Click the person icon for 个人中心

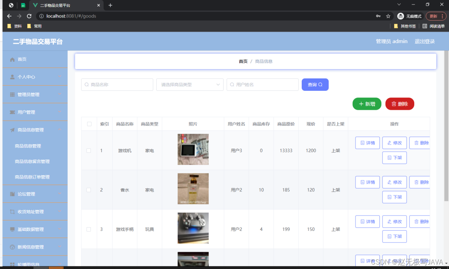(x=12, y=77)
